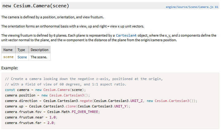Open the engine/Source/Scene/Camera.js 81 source link
Viewport: 221px width, 131px height.
pyautogui.click(x=192, y=7)
